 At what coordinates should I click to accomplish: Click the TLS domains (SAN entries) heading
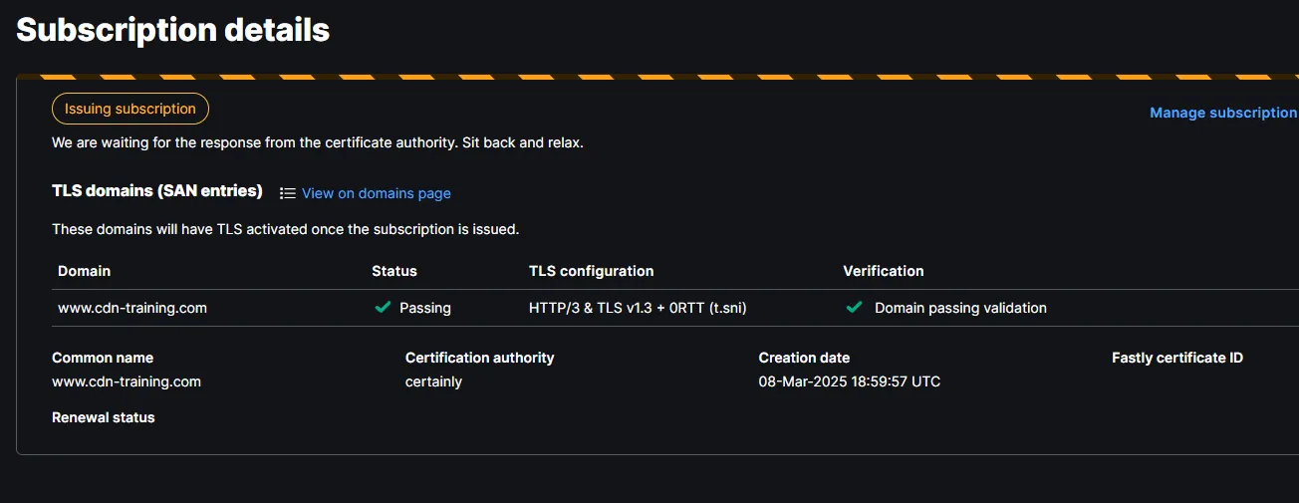(157, 190)
